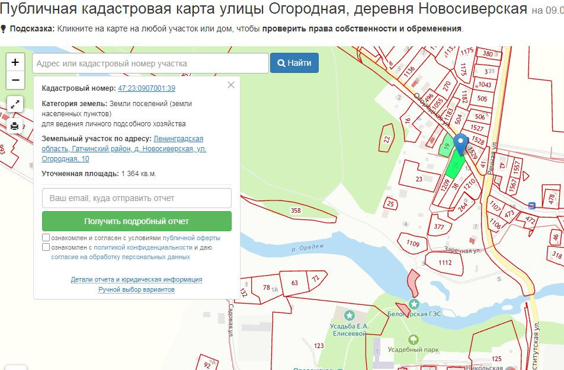Select parcel 1136 on the map
Image resolution: width=564 pixels, height=370 pixels.
click(x=409, y=71)
